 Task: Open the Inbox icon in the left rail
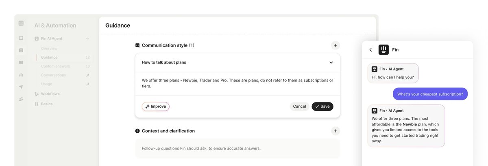(x=21, y=38)
